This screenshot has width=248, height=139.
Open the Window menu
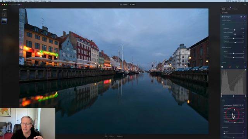43,1
